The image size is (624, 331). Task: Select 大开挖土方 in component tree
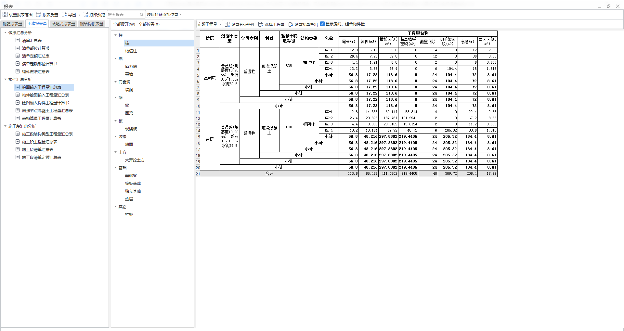tap(135, 160)
